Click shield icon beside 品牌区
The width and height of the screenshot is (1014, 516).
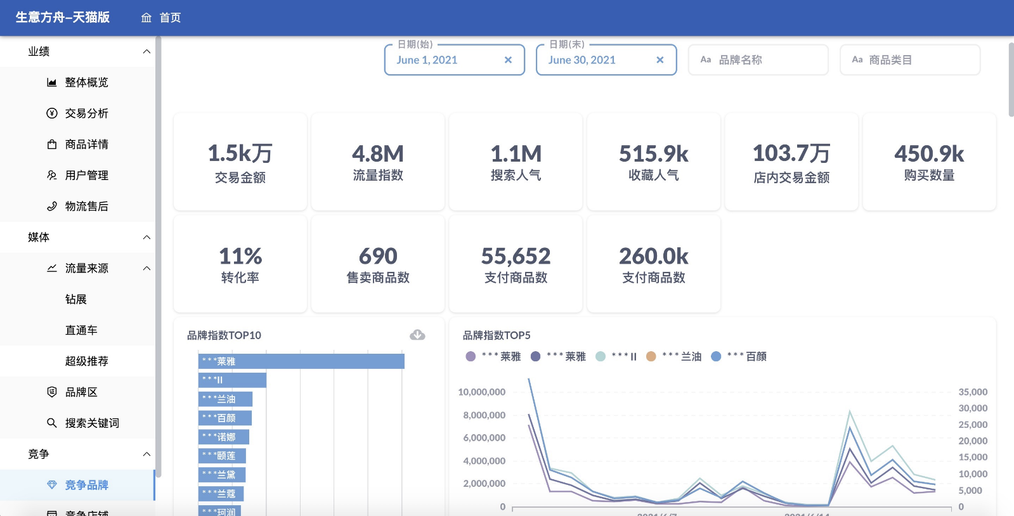pos(52,392)
